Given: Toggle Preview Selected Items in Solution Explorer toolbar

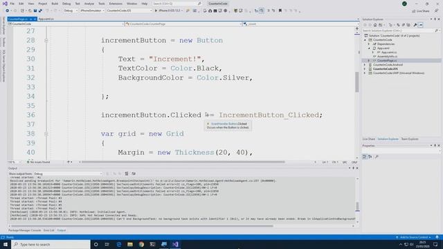Looking at the screenshot, I should (421, 25).
